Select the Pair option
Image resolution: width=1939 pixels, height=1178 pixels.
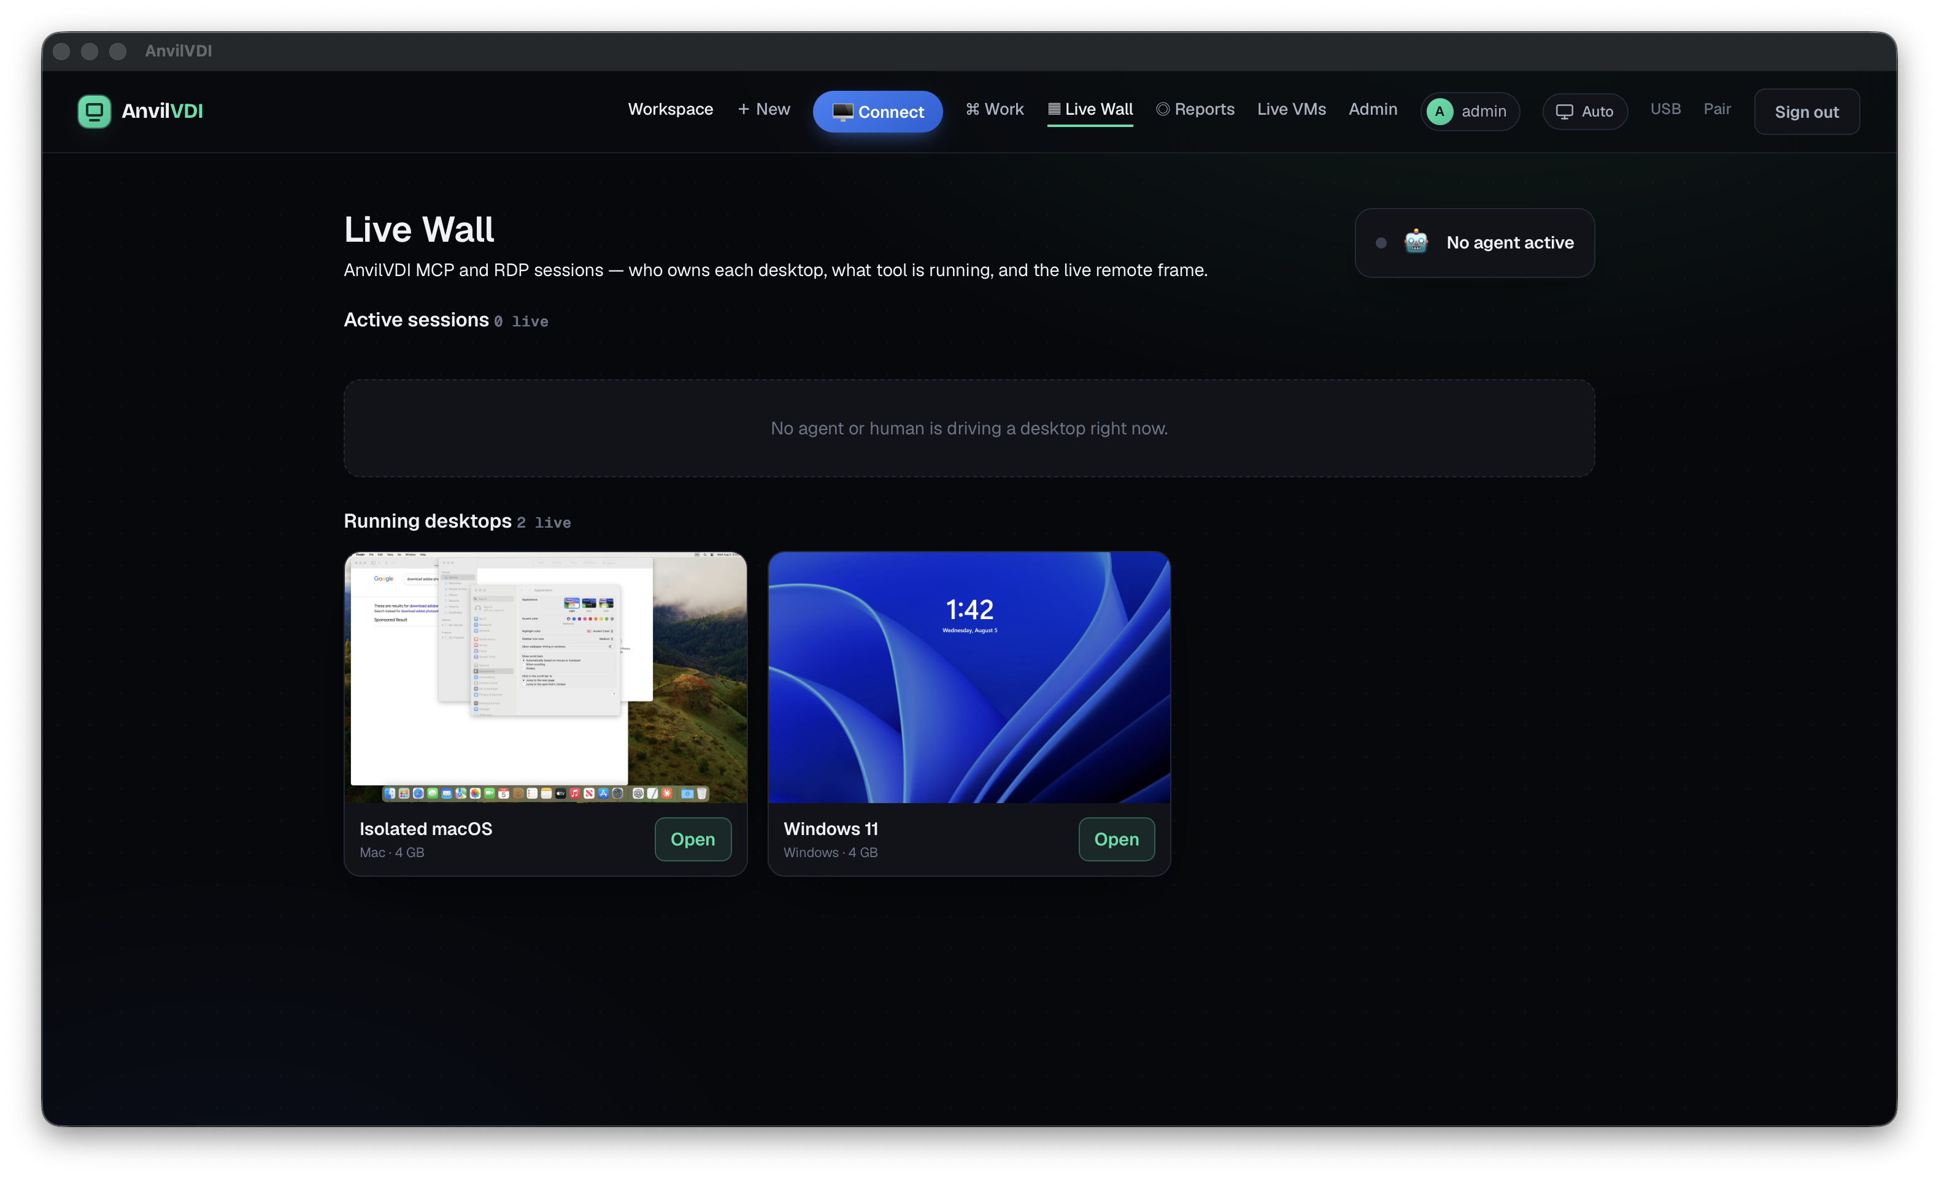pyautogui.click(x=1716, y=109)
